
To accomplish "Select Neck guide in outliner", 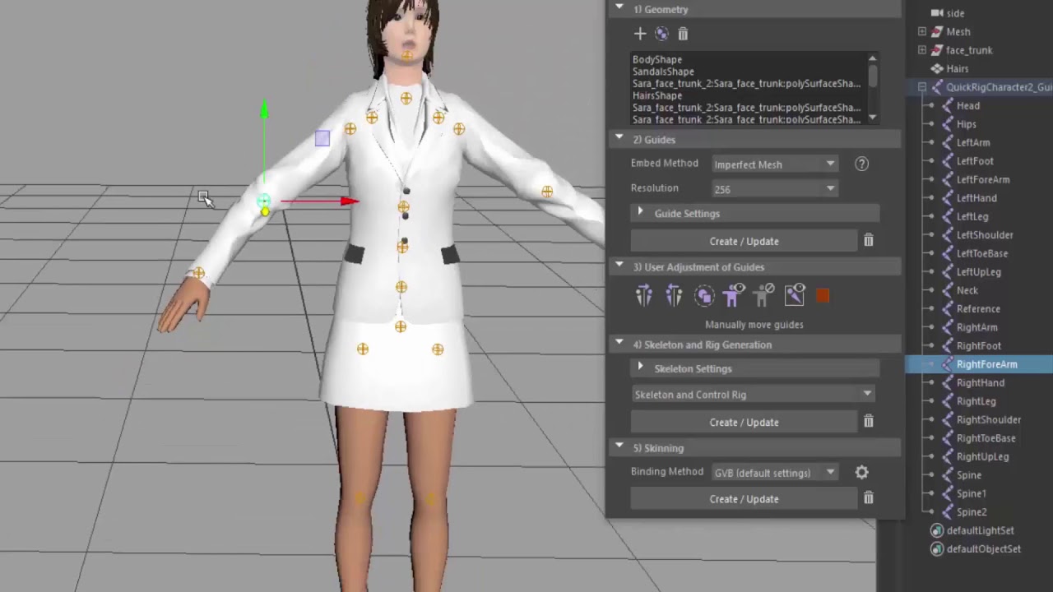I will coord(967,290).
